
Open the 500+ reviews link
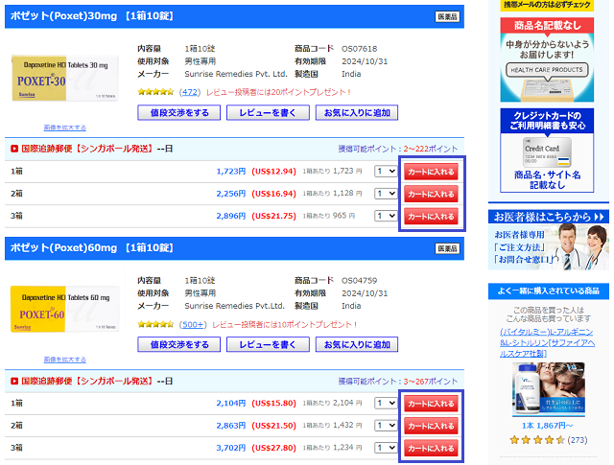pyautogui.click(x=192, y=324)
